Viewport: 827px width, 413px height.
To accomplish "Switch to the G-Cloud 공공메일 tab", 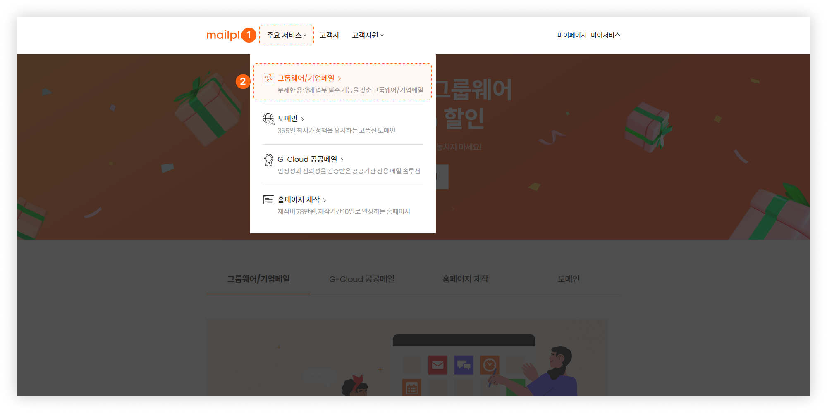I will 362,279.
